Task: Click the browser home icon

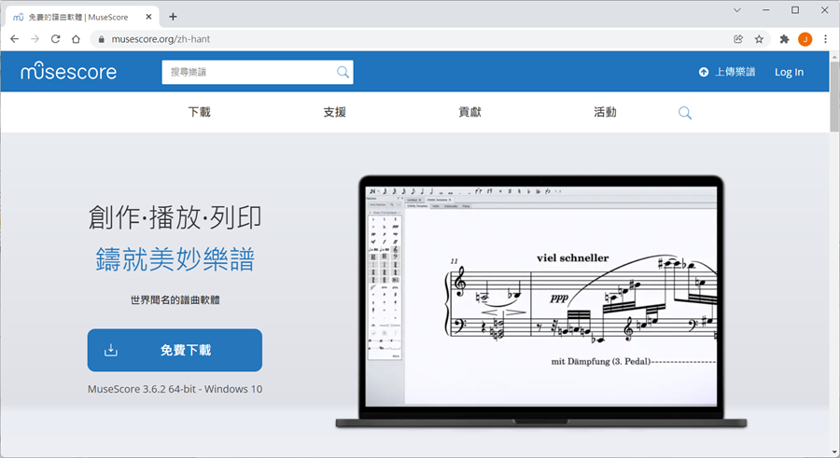Action: point(77,39)
